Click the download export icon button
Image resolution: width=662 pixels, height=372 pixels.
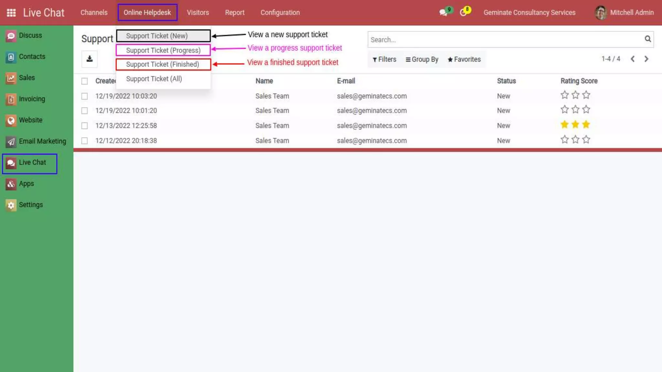pos(90,59)
